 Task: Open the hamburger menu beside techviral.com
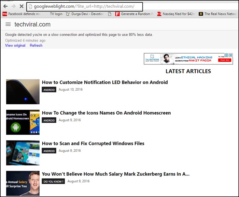click(x=8, y=24)
